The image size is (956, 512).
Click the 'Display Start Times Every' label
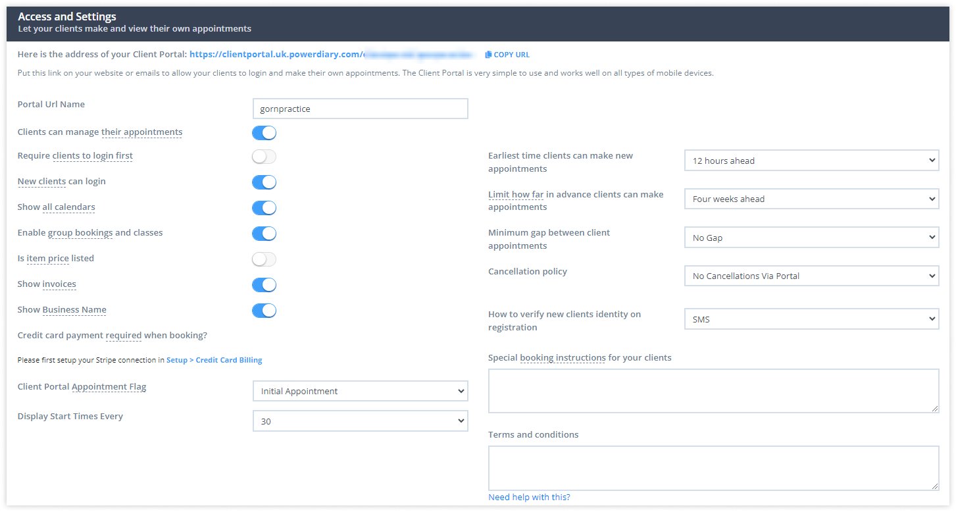[70, 417]
